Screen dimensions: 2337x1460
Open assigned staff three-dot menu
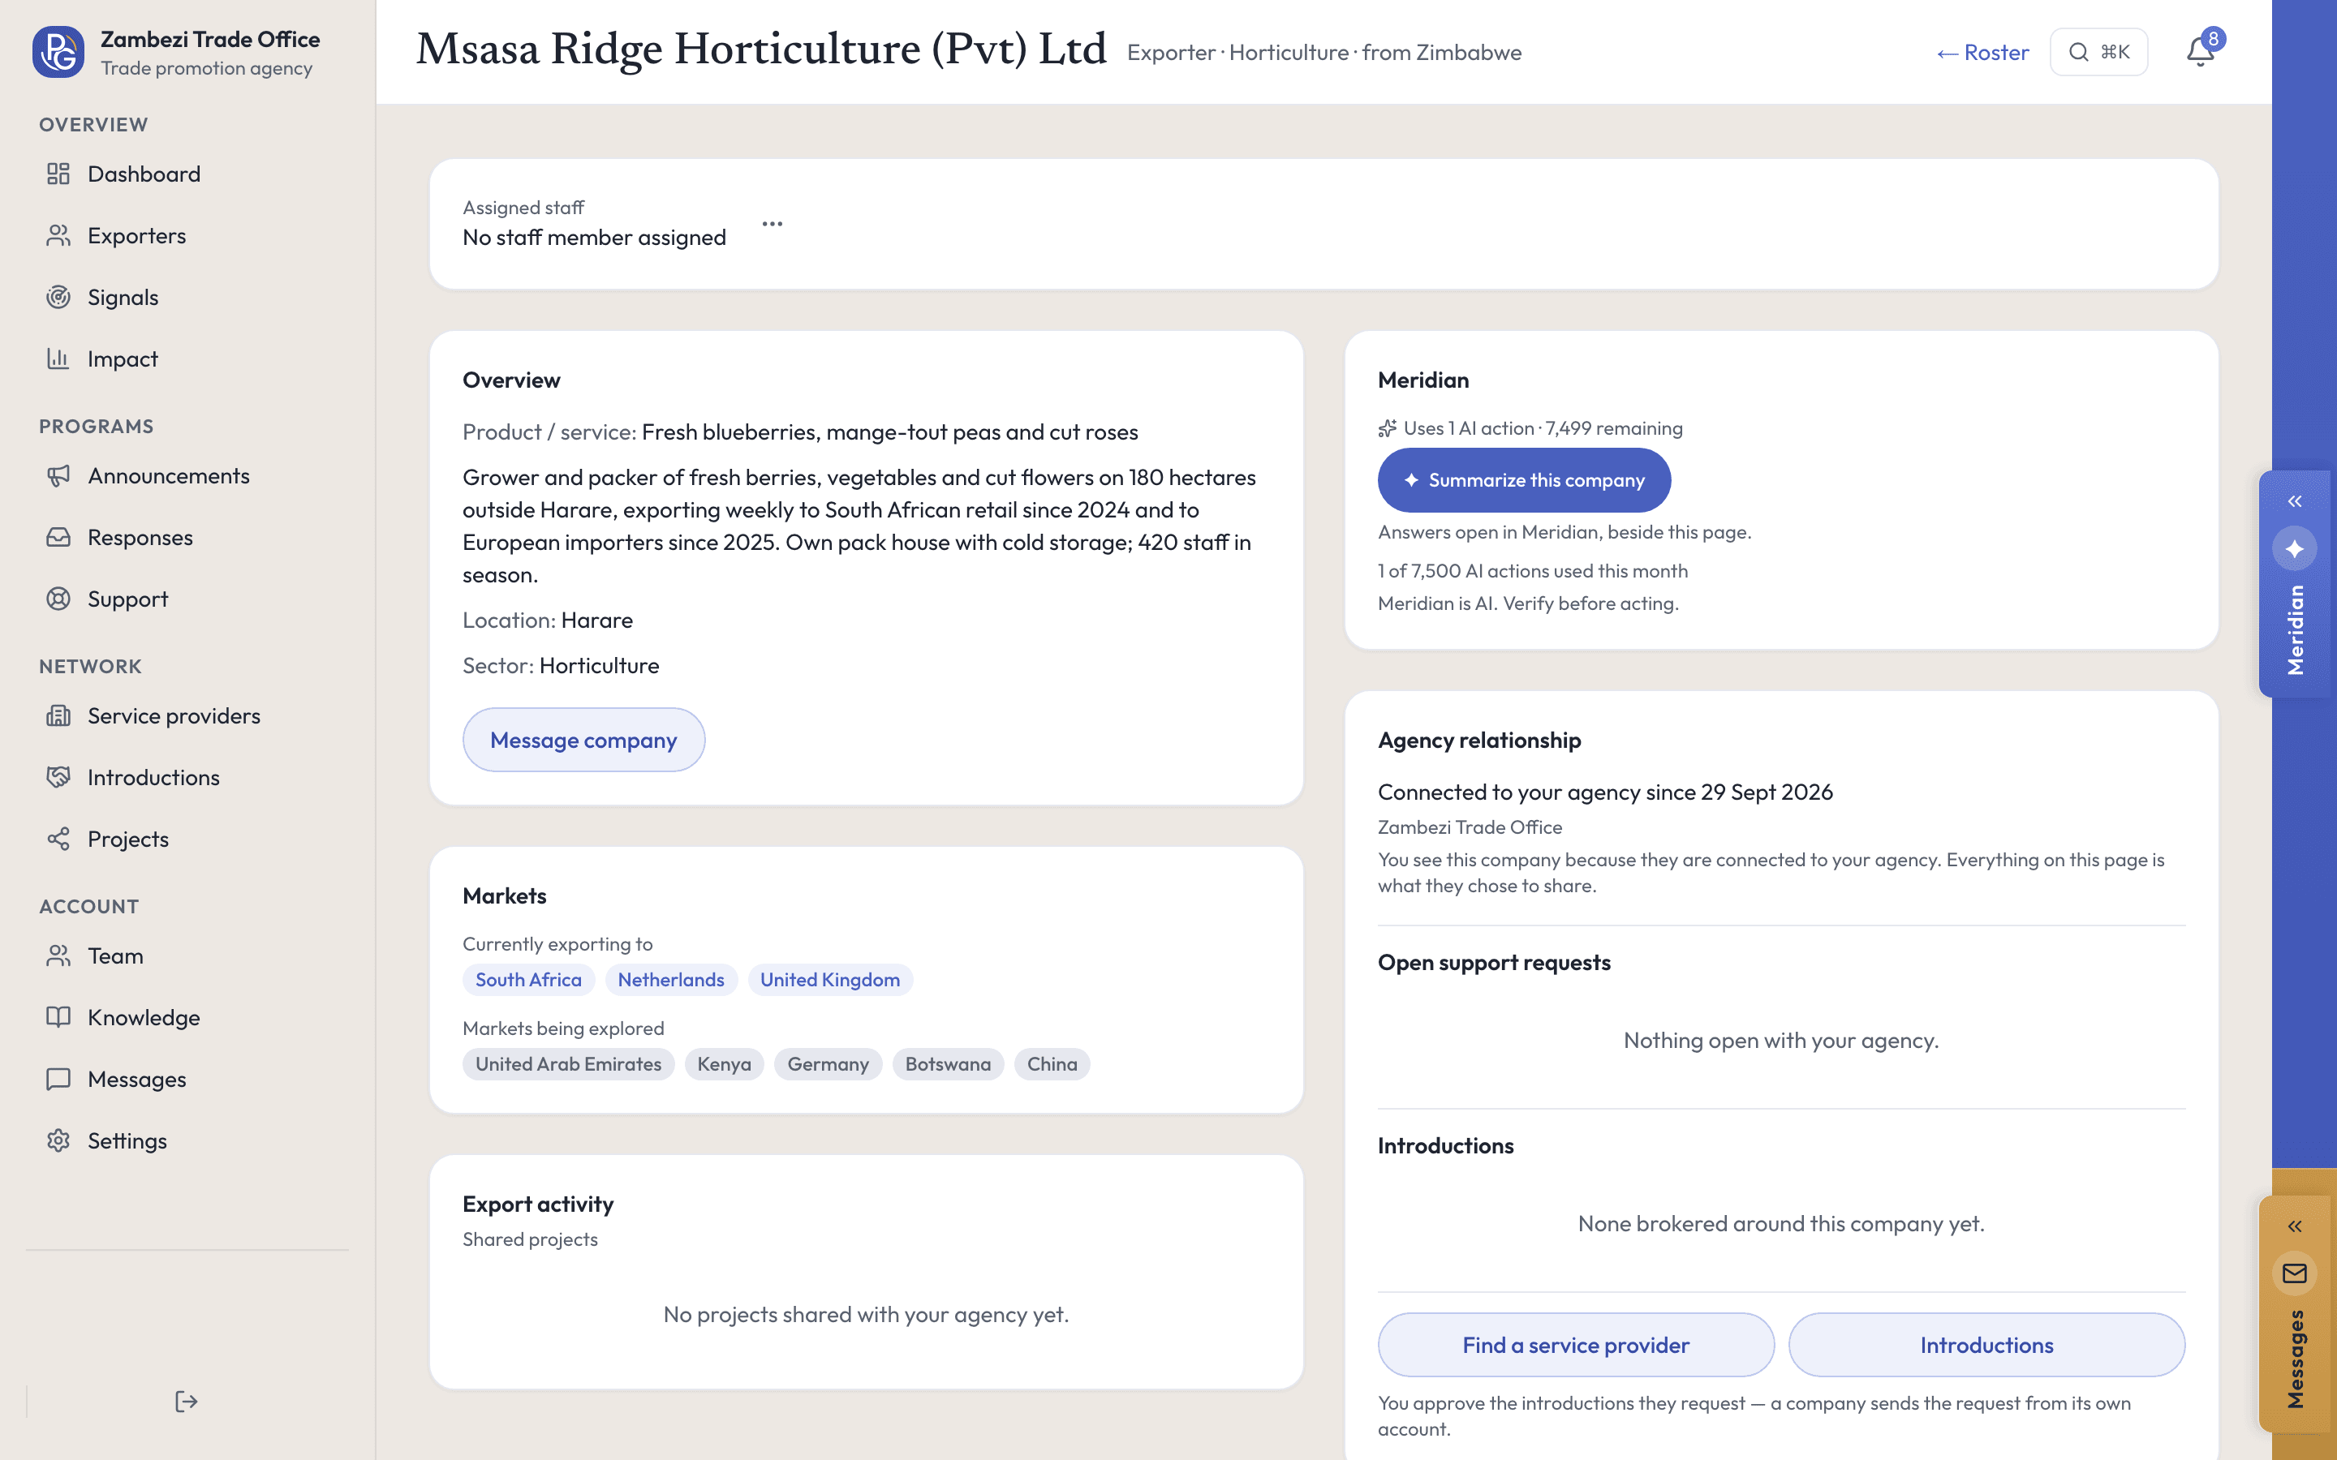tap(773, 224)
